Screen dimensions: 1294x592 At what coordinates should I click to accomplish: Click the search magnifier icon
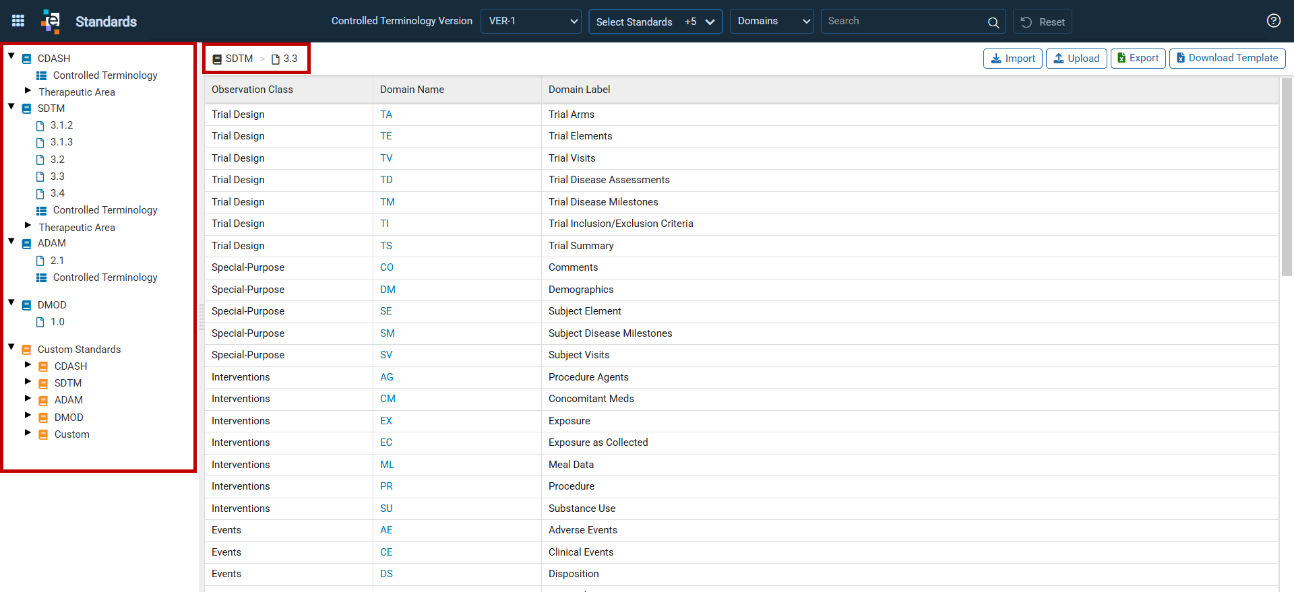(993, 22)
